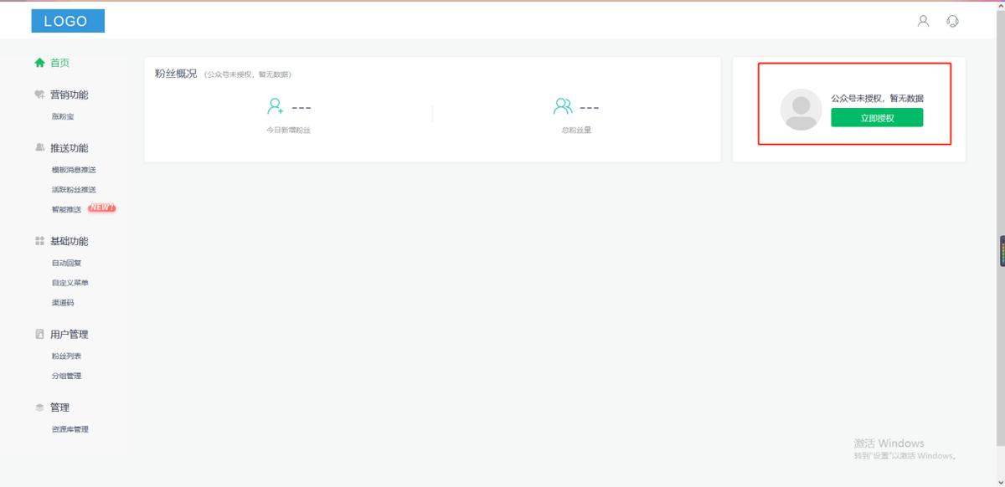Open 模板消息推送 menu item
The width and height of the screenshot is (1005, 487).
pyautogui.click(x=74, y=170)
